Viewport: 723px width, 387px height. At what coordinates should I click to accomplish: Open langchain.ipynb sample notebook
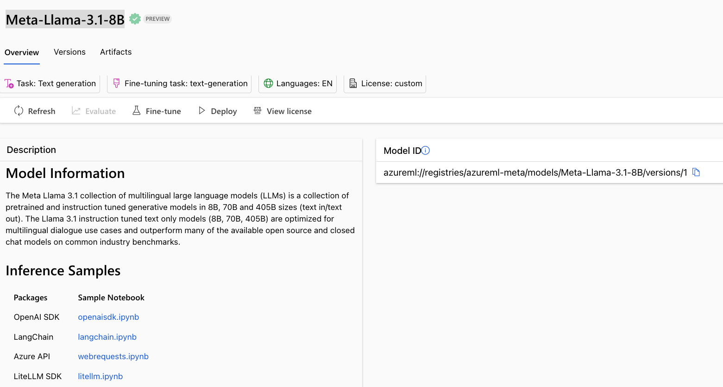107,337
